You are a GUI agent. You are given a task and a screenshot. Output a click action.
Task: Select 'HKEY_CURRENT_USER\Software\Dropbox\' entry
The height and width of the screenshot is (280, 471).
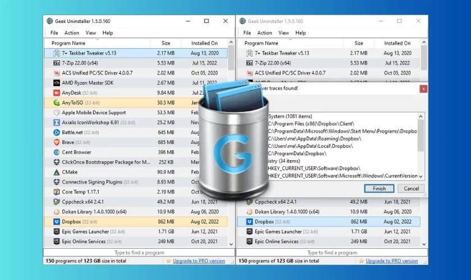tap(314, 169)
